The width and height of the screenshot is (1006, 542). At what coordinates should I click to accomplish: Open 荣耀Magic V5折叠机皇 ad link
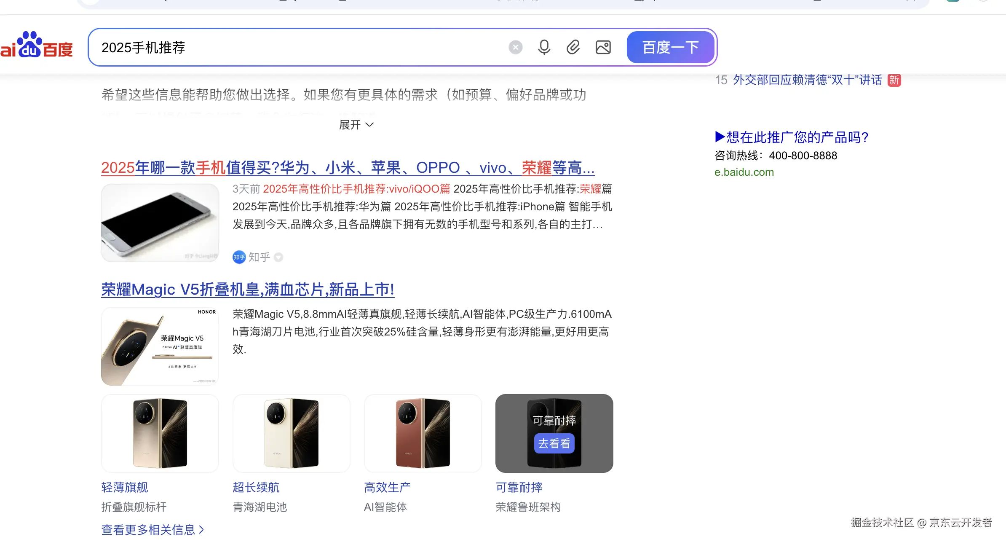(248, 290)
